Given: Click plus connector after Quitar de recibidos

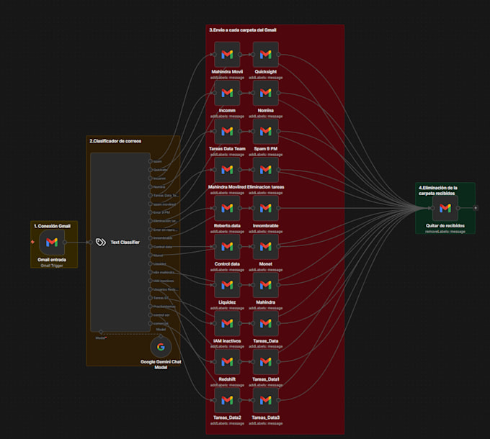Looking at the screenshot, I should [x=476, y=208].
